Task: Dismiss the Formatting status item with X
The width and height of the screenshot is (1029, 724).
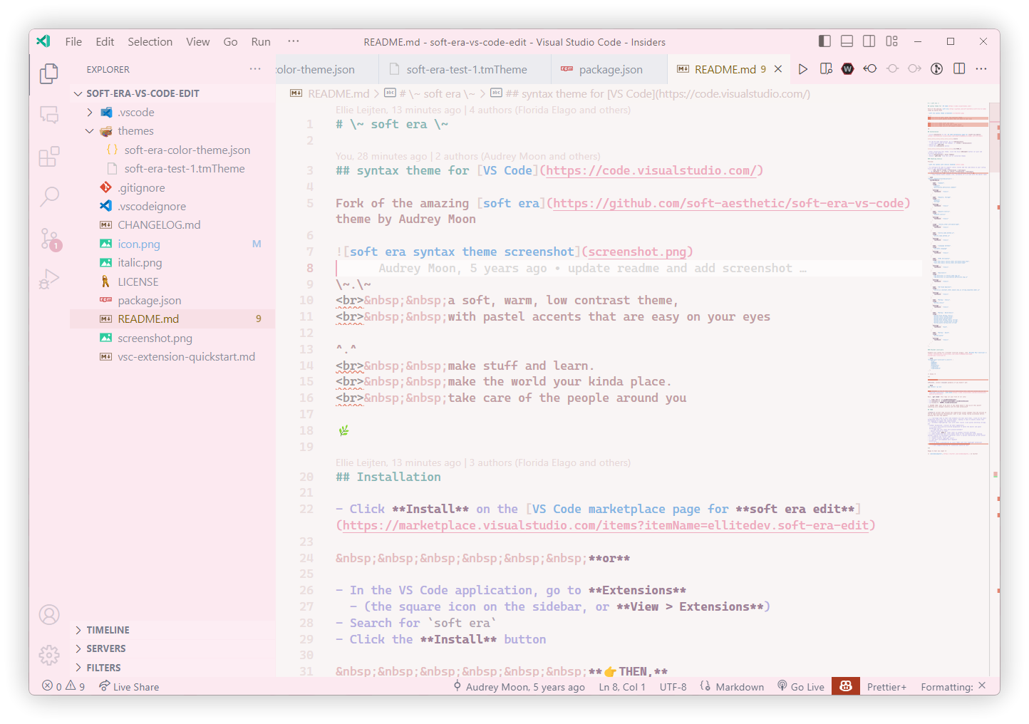Action: 982,686
